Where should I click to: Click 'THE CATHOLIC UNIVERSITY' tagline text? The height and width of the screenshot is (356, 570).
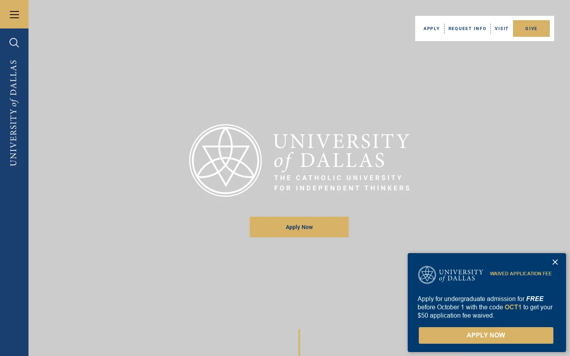338,178
